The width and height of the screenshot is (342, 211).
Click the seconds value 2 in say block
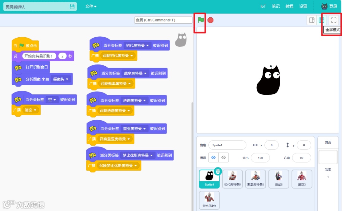pos(62,56)
